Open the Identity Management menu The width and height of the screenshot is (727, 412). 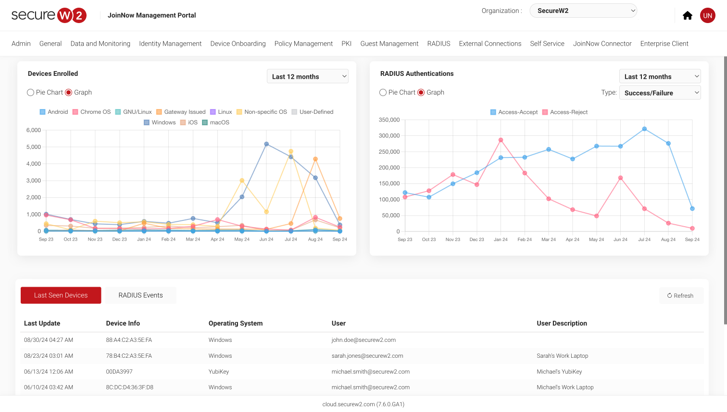pos(170,43)
